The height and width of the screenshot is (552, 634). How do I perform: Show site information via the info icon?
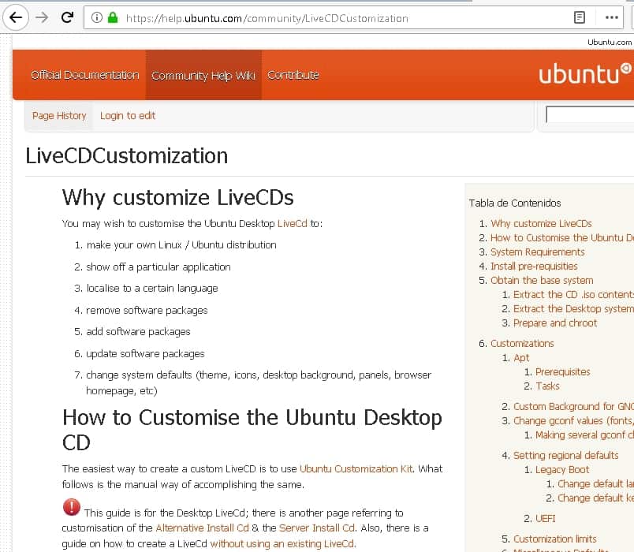[x=97, y=17]
